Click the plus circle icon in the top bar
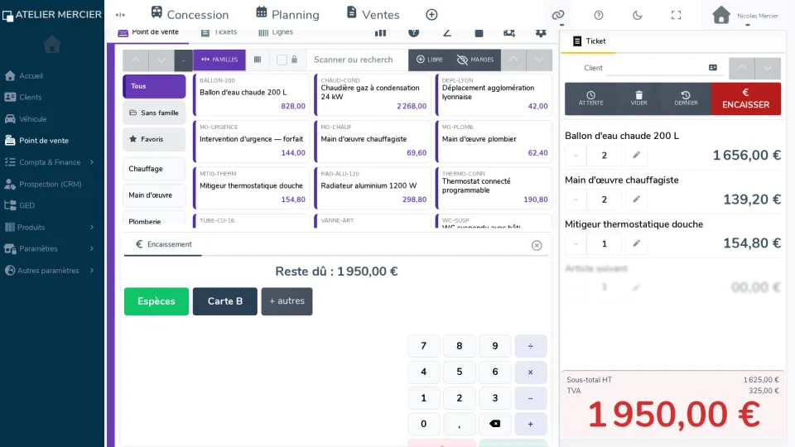This screenshot has height=447, width=795. [431, 15]
